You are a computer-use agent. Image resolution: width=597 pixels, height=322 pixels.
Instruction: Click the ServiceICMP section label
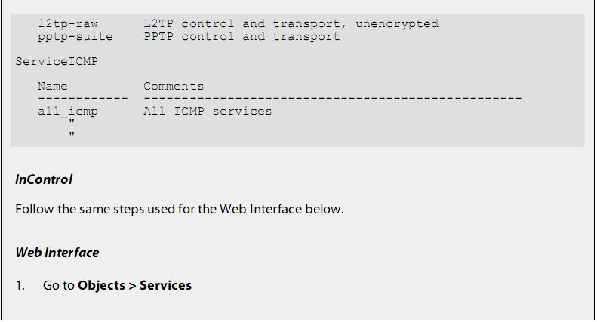(57, 61)
